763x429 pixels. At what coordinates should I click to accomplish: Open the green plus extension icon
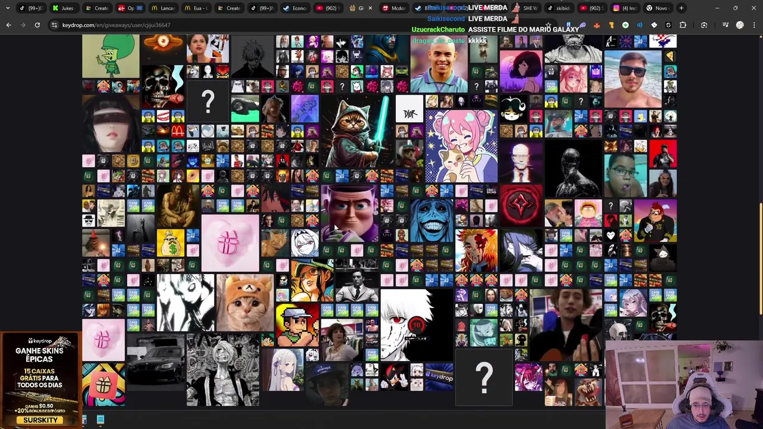(625, 25)
